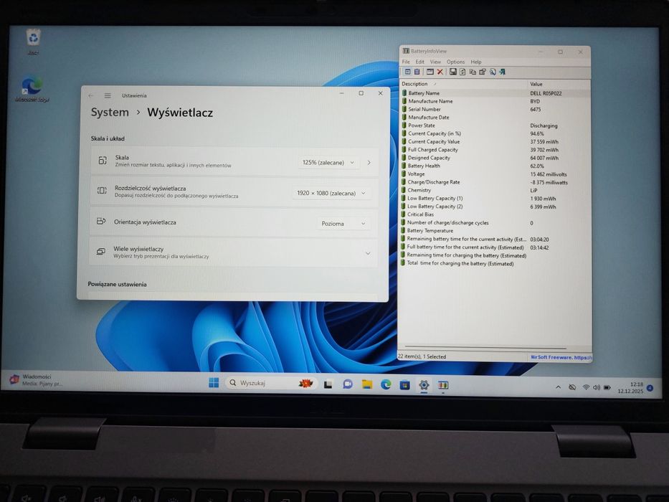Click the Find toolbar icon in BatteryInfoView
This screenshot has width=669, height=502.
point(493,72)
